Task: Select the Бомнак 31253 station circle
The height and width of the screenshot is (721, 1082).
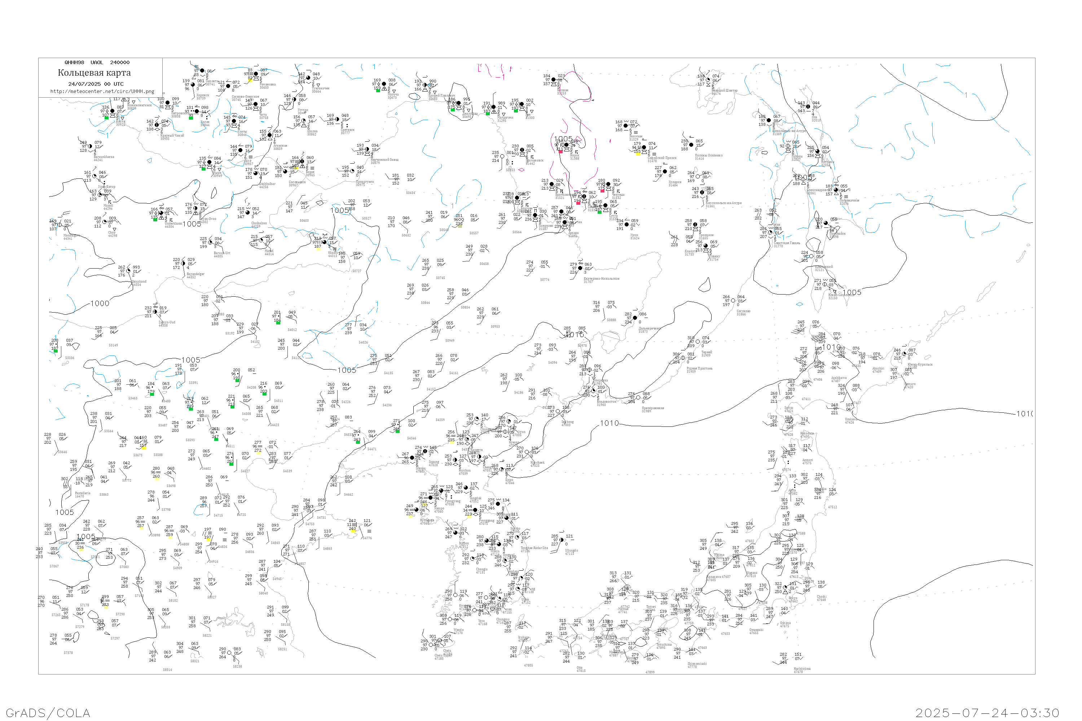Action: pyautogui.click(x=553, y=80)
